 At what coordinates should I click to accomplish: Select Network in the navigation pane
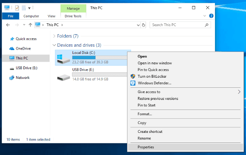click(23, 77)
